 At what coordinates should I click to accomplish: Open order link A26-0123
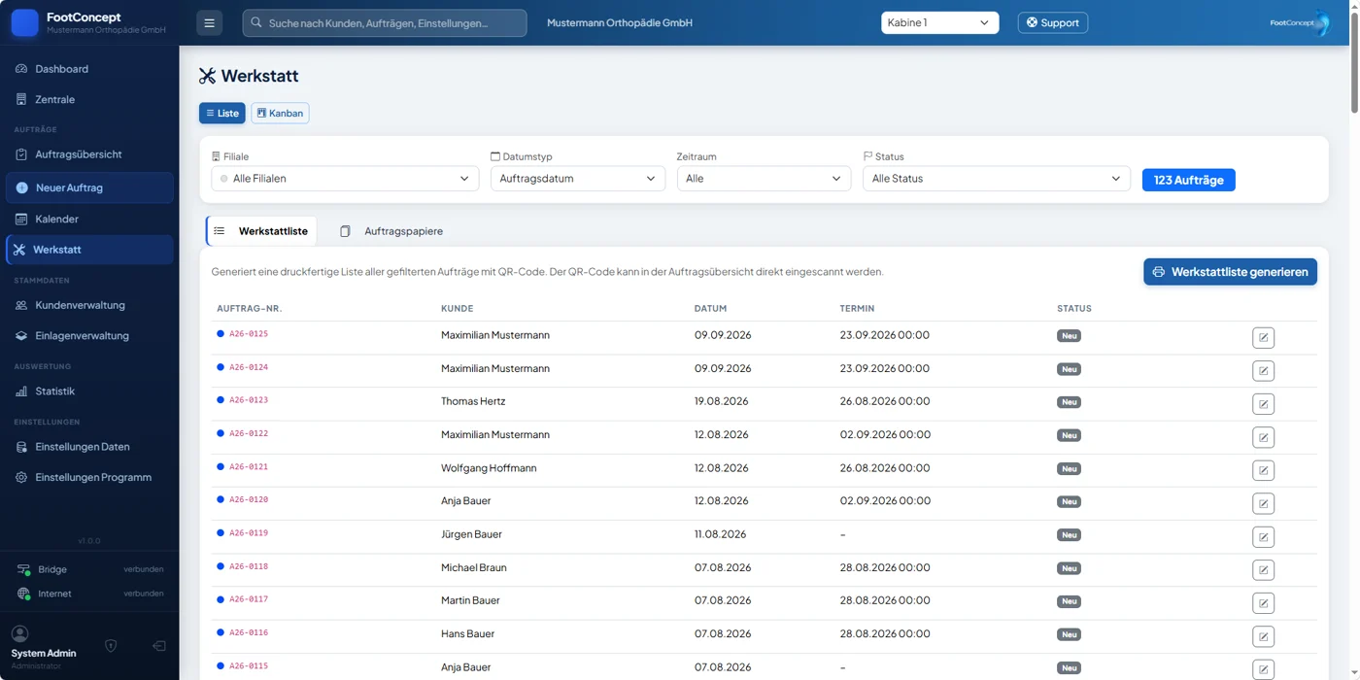point(249,400)
